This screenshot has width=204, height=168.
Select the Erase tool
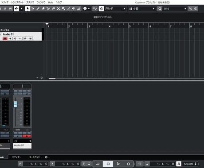(43, 9)
